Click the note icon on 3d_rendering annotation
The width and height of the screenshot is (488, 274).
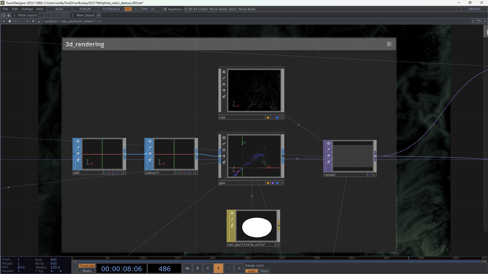389,44
